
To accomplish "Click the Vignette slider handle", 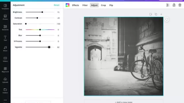I will pyautogui.click(x=49, y=47).
